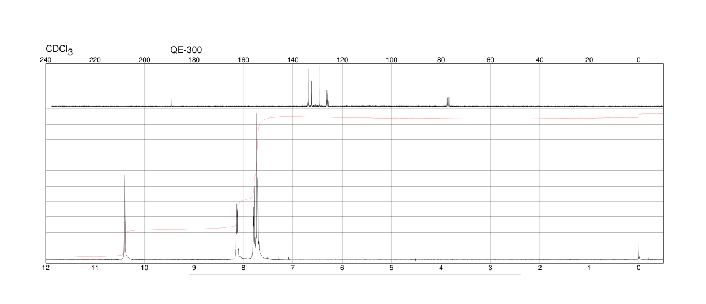Click the carbon peak near 134 ppm

click(x=309, y=88)
